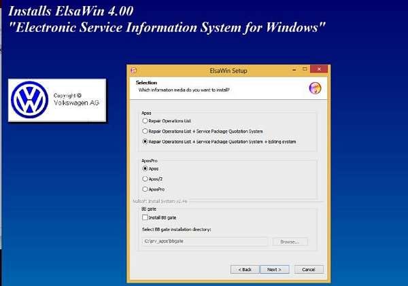Select the Repair Operations List only option
The height and width of the screenshot is (286, 408).
point(145,120)
